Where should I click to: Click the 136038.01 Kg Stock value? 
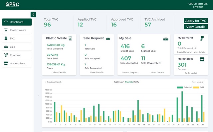point(56,64)
